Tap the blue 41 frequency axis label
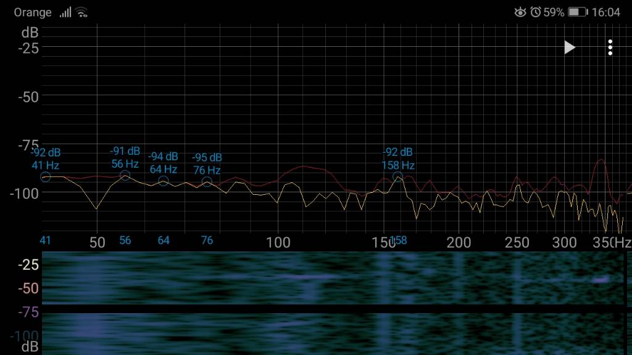 (45, 240)
